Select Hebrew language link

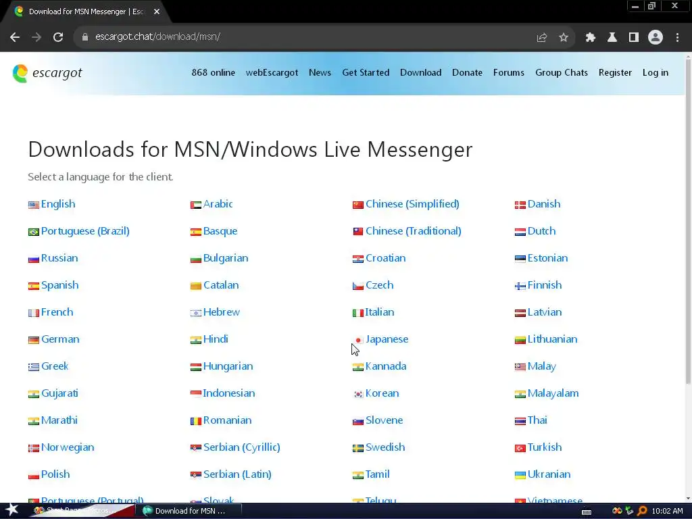tap(222, 312)
